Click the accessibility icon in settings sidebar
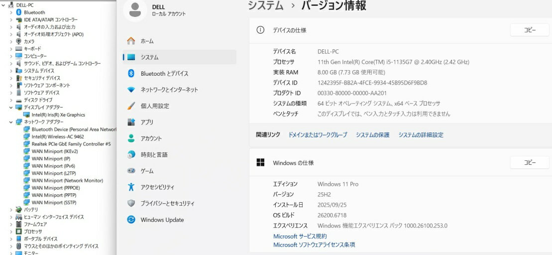552x255 pixels. pyautogui.click(x=131, y=187)
